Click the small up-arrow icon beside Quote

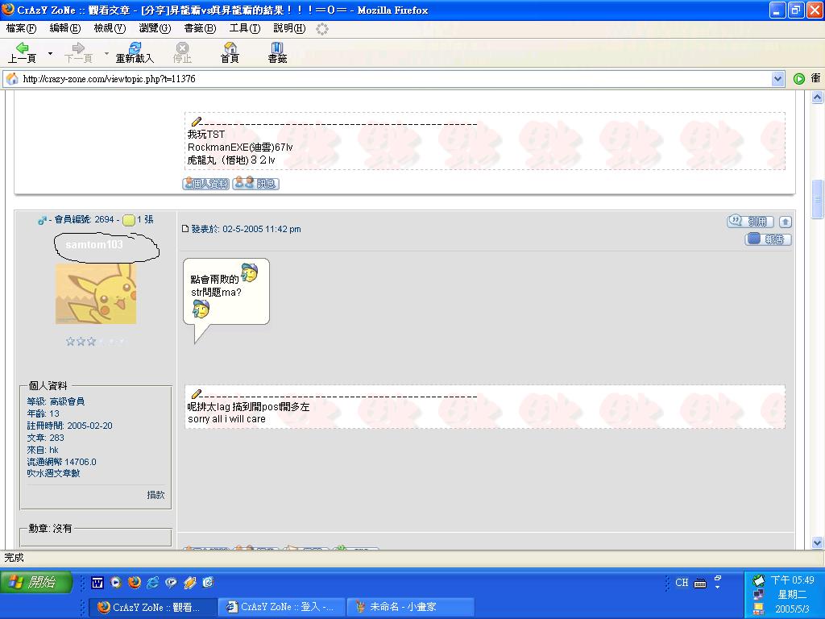[786, 222]
